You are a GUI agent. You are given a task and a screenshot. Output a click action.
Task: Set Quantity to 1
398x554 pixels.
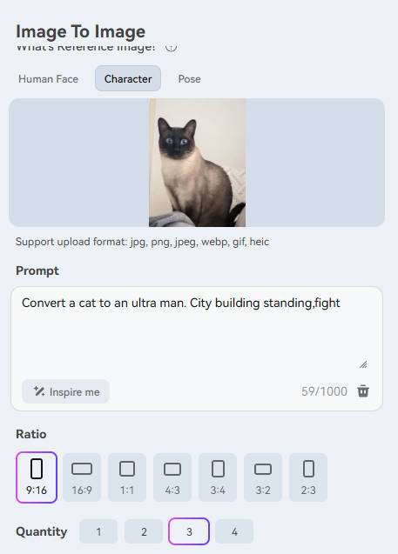pos(98,531)
